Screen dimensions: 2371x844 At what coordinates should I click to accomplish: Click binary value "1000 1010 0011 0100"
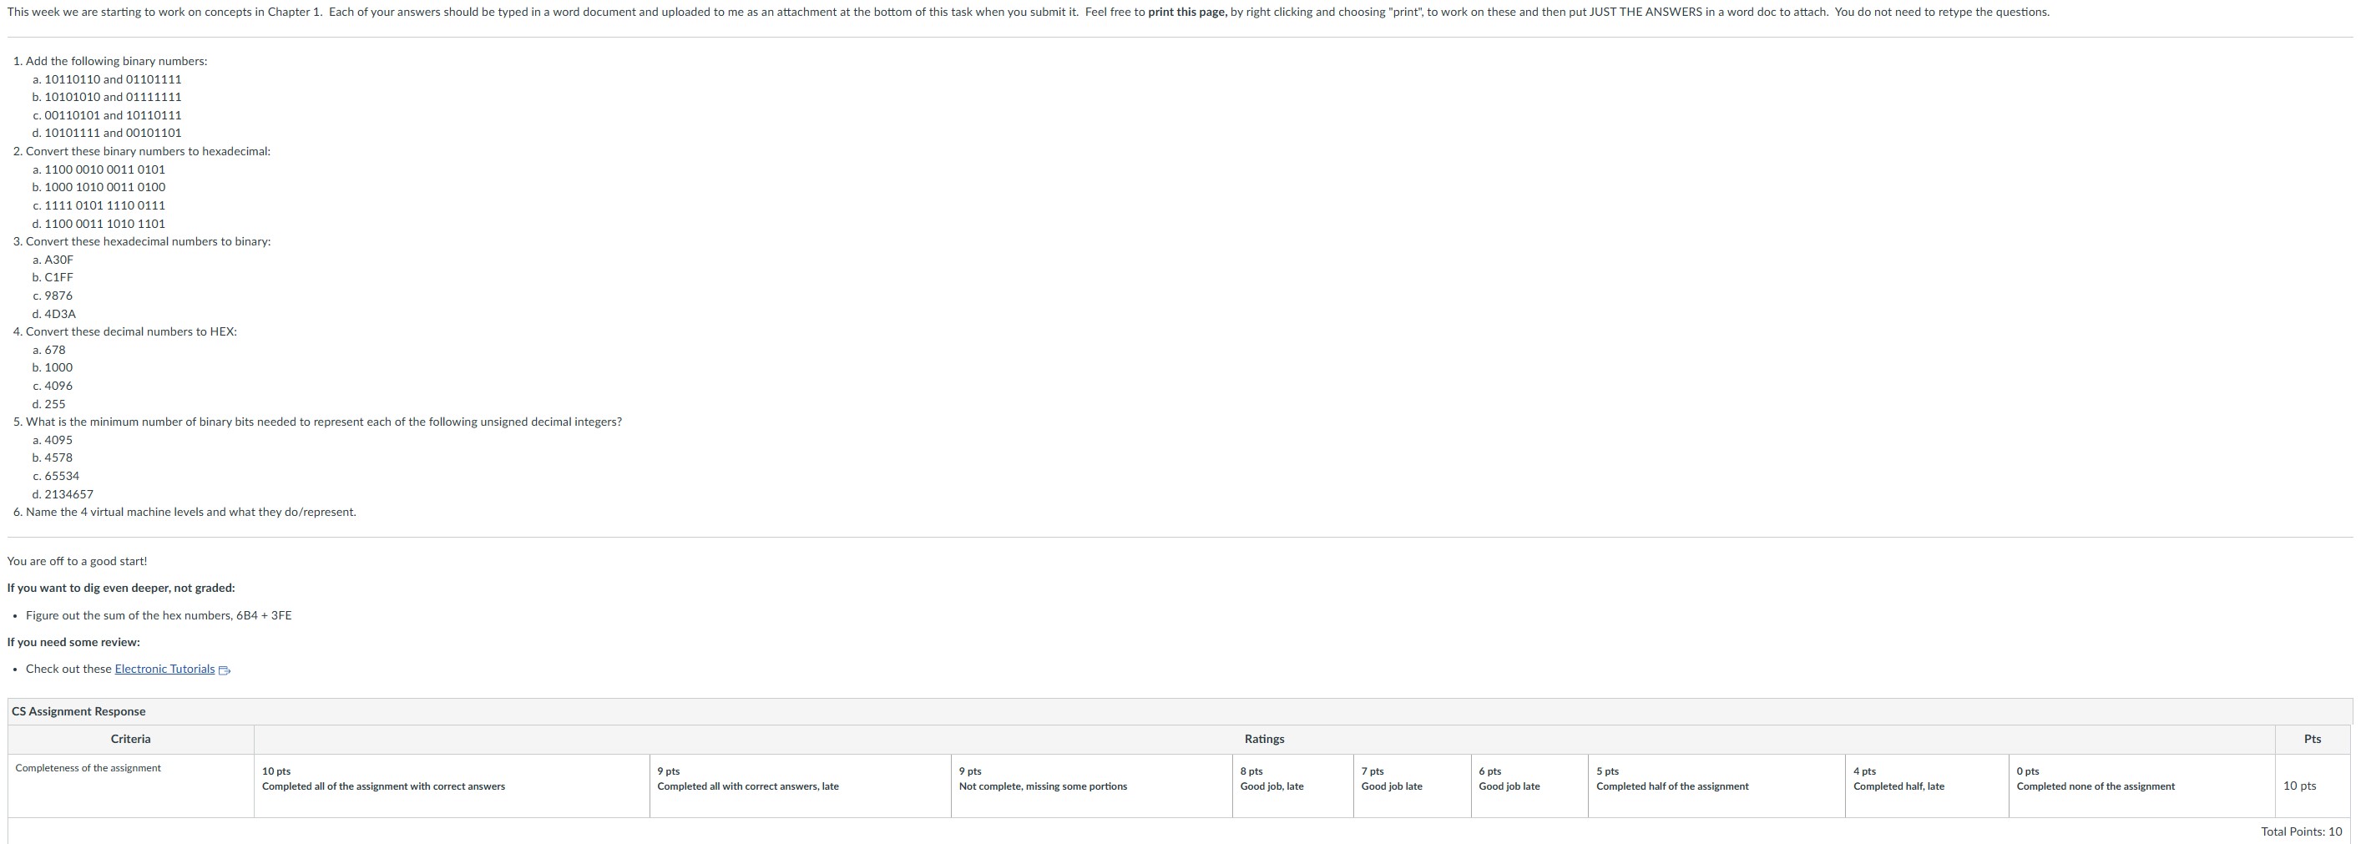105,187
